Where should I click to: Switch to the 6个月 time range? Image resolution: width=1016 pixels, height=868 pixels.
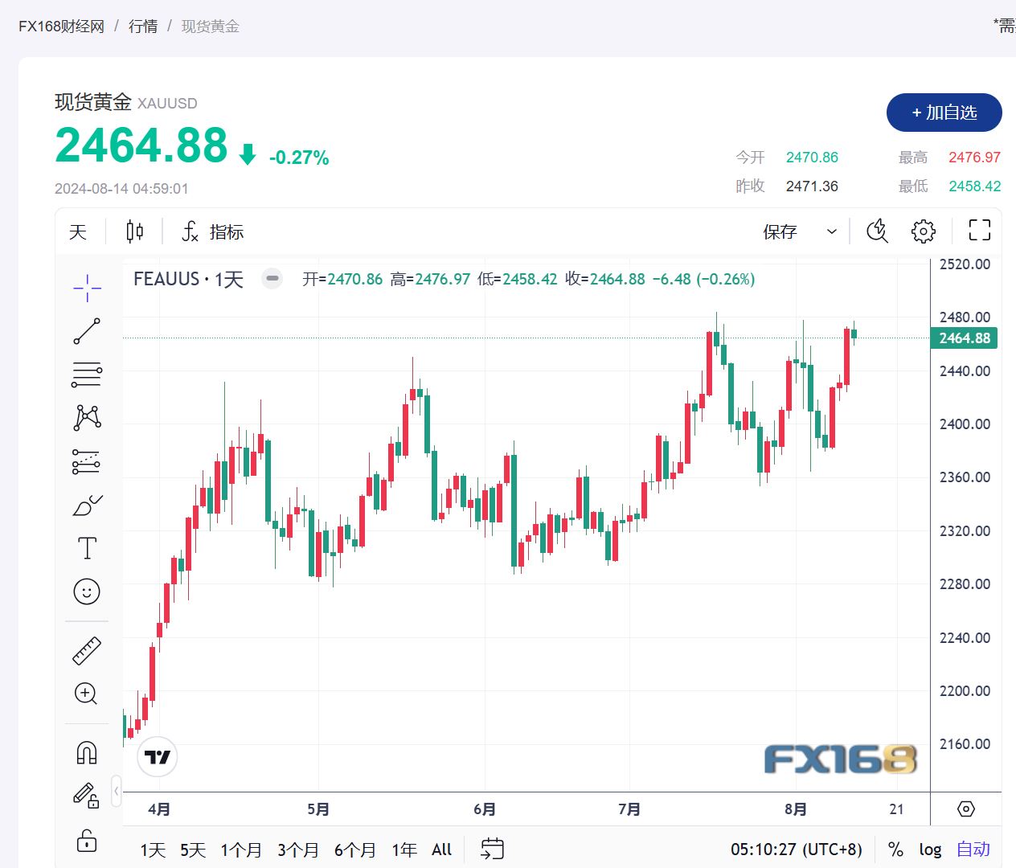[354, 850]
